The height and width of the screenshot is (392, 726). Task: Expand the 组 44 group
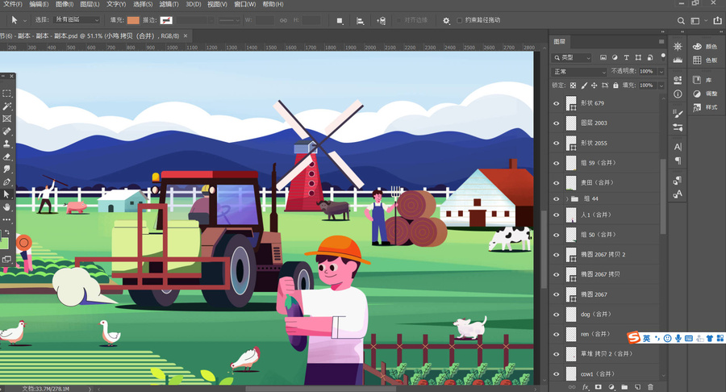567,199
